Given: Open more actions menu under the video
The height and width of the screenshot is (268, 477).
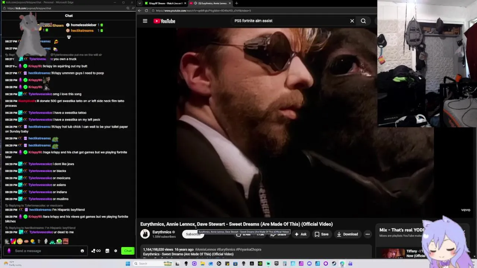Looking at the screenshot, I should point(367,234).
